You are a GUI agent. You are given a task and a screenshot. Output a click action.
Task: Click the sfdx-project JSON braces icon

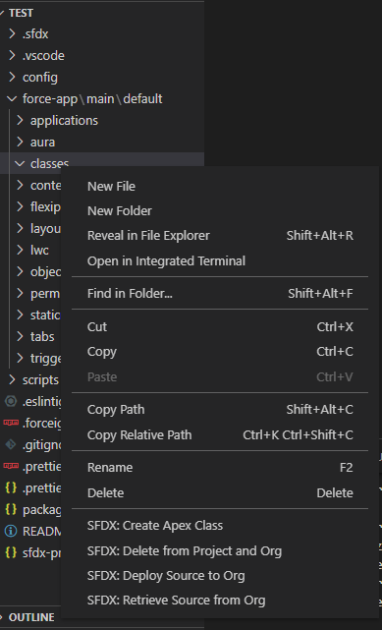[x=11, y=553]
